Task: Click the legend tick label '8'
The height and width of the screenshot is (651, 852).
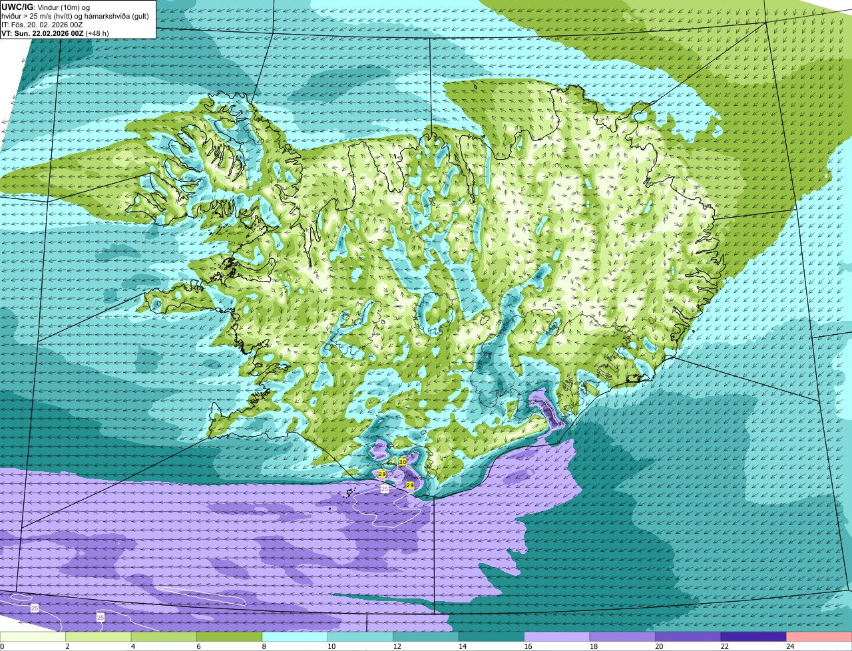Action: pyautogui.click(x=263, y=646)
